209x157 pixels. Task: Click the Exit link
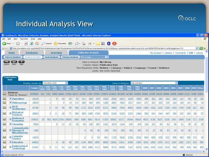pos(191,53)
